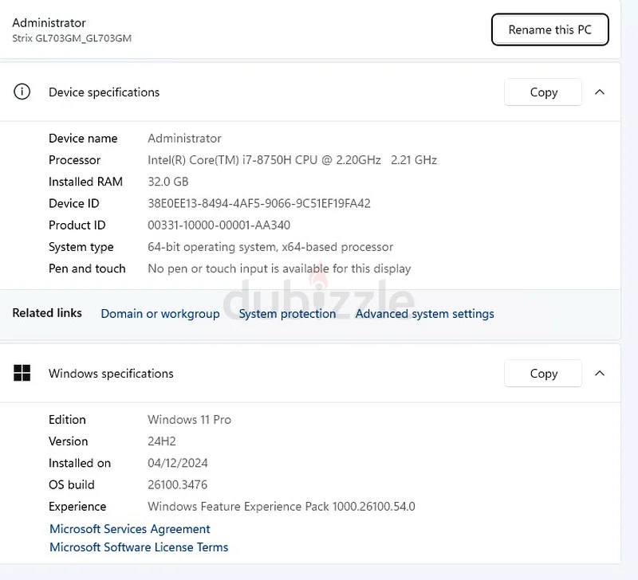The width and height of the screenshot is (638, 580).
Task: Click the Administrator PC name at top
Action: (49, 23)
